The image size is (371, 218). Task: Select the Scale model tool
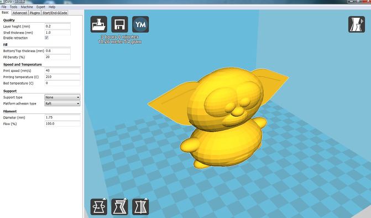click(119, 207)
